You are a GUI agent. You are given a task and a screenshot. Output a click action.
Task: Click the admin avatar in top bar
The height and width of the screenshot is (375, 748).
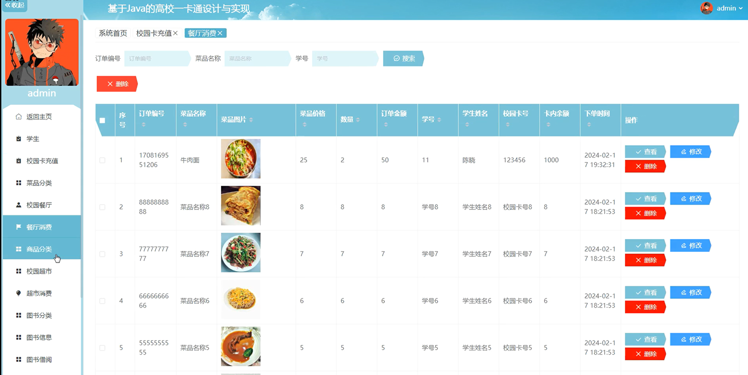click(x=706, y=8)
